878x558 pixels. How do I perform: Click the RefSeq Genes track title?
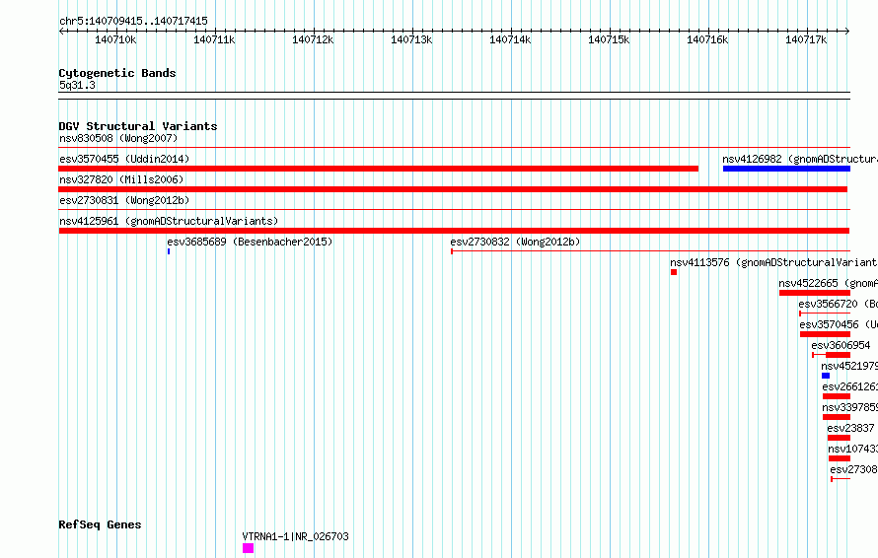[x=100, y=525]
